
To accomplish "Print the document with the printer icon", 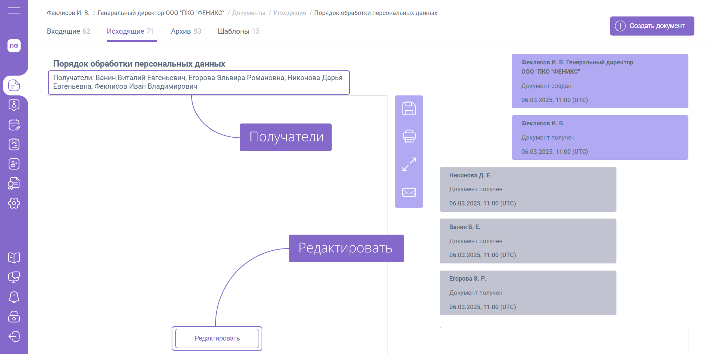I will 409,137.
